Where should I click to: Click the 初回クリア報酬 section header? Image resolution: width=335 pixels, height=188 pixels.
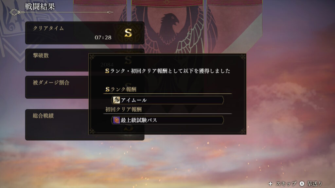(123, 109)
